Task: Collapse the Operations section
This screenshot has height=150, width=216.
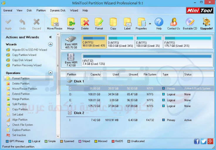Action: [x=50, y=73]
